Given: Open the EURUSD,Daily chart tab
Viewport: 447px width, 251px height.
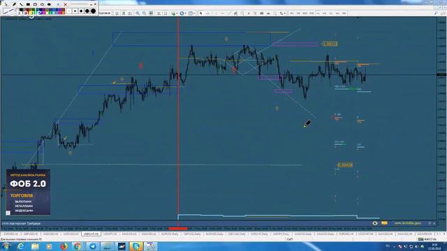Looking at the screenshot, I should (x=170, y=234).
